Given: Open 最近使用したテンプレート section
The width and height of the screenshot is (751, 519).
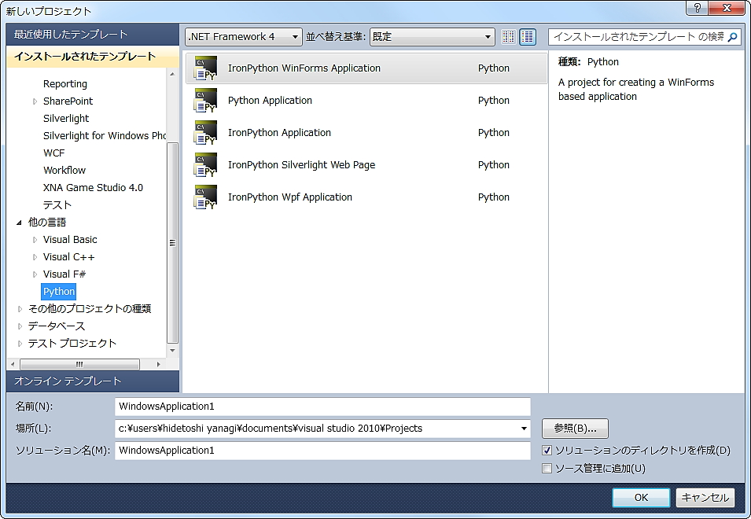Looking at the screenshot, I should [93, 35].
